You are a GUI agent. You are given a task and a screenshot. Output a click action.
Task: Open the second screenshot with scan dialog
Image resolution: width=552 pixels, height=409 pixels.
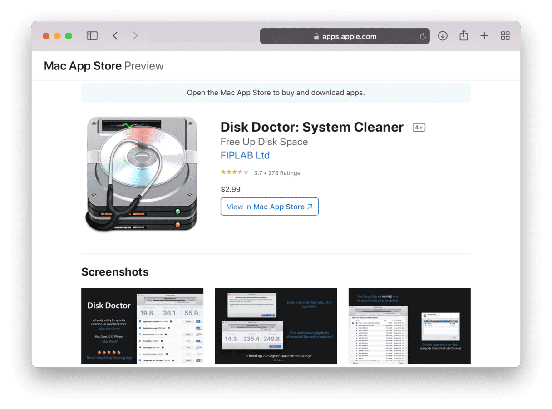coord(276,326)
